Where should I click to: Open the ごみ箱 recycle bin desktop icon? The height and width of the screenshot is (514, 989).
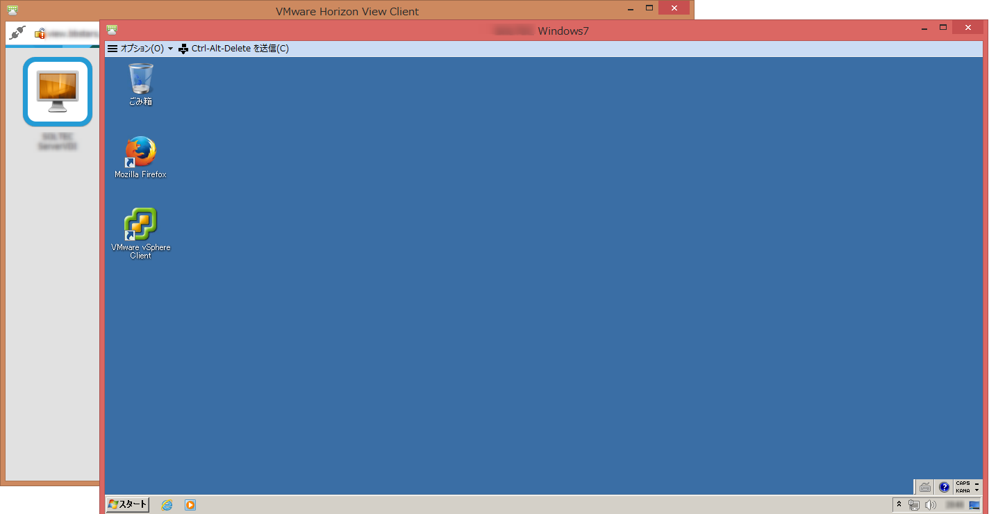[x=140, y=84]
